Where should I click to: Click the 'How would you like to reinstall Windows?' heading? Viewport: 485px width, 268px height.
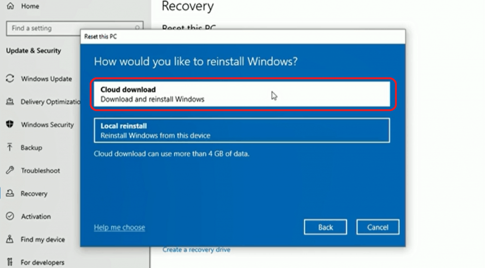click(x=196, y=61)
